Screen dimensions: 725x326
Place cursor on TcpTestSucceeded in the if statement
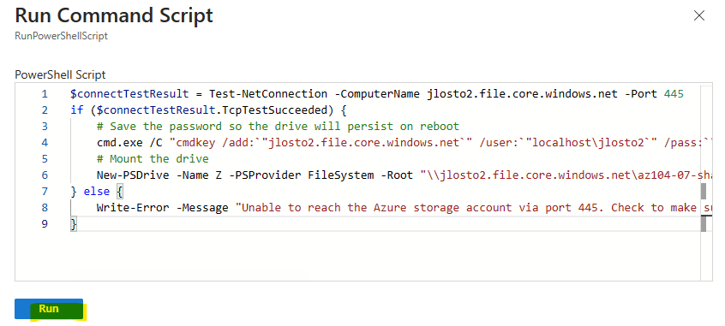click(x=250, y=110)
